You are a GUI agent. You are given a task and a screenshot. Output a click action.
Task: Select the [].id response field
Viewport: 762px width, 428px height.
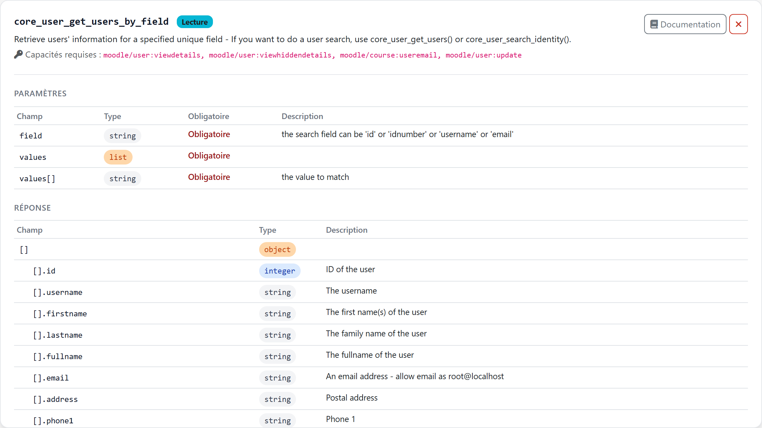pos(44,271)
